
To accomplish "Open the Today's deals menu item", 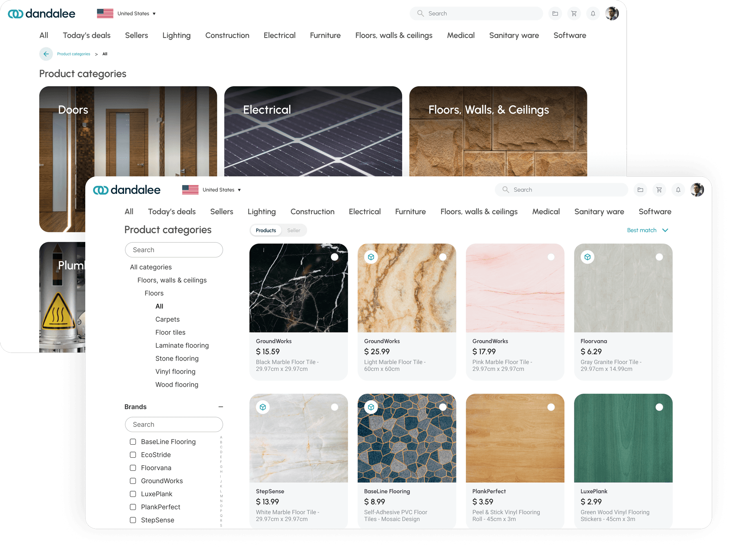I will (172, 211).
